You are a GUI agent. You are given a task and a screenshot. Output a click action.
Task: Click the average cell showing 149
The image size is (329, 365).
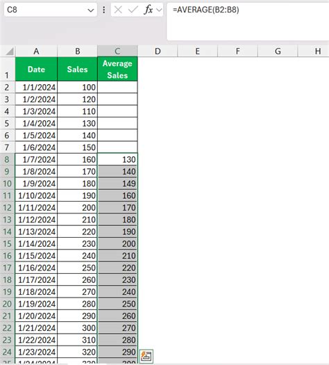117,184
